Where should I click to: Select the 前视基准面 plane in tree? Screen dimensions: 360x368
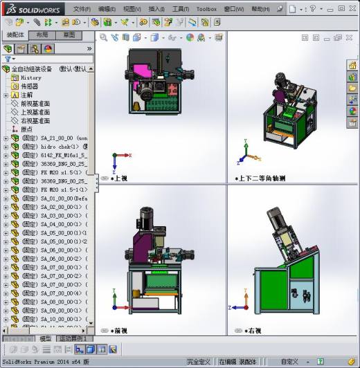35,104
